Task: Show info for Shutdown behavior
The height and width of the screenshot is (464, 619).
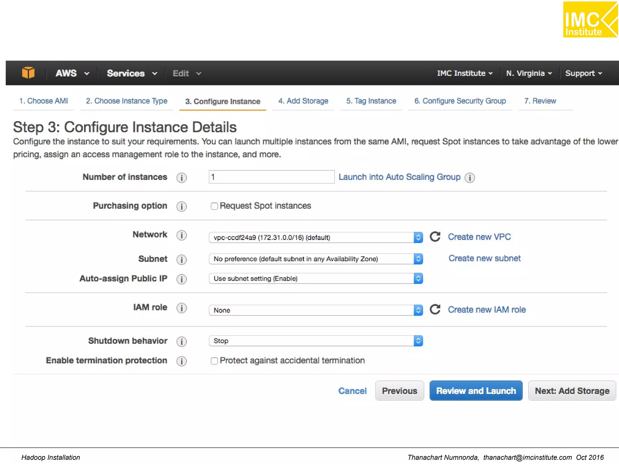Action: pyautogui.click(x=181, y=341)
